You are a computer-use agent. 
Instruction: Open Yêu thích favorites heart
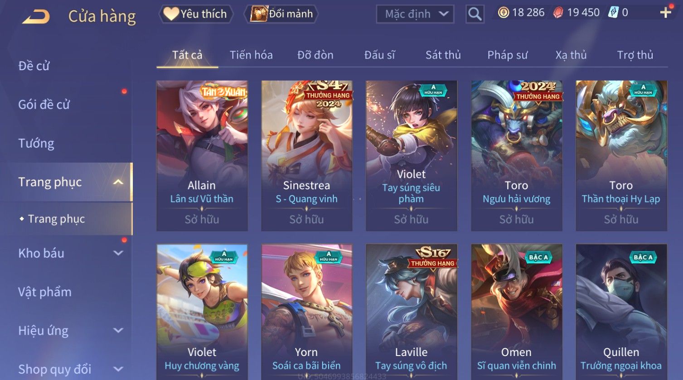click(x=171, y=14)
